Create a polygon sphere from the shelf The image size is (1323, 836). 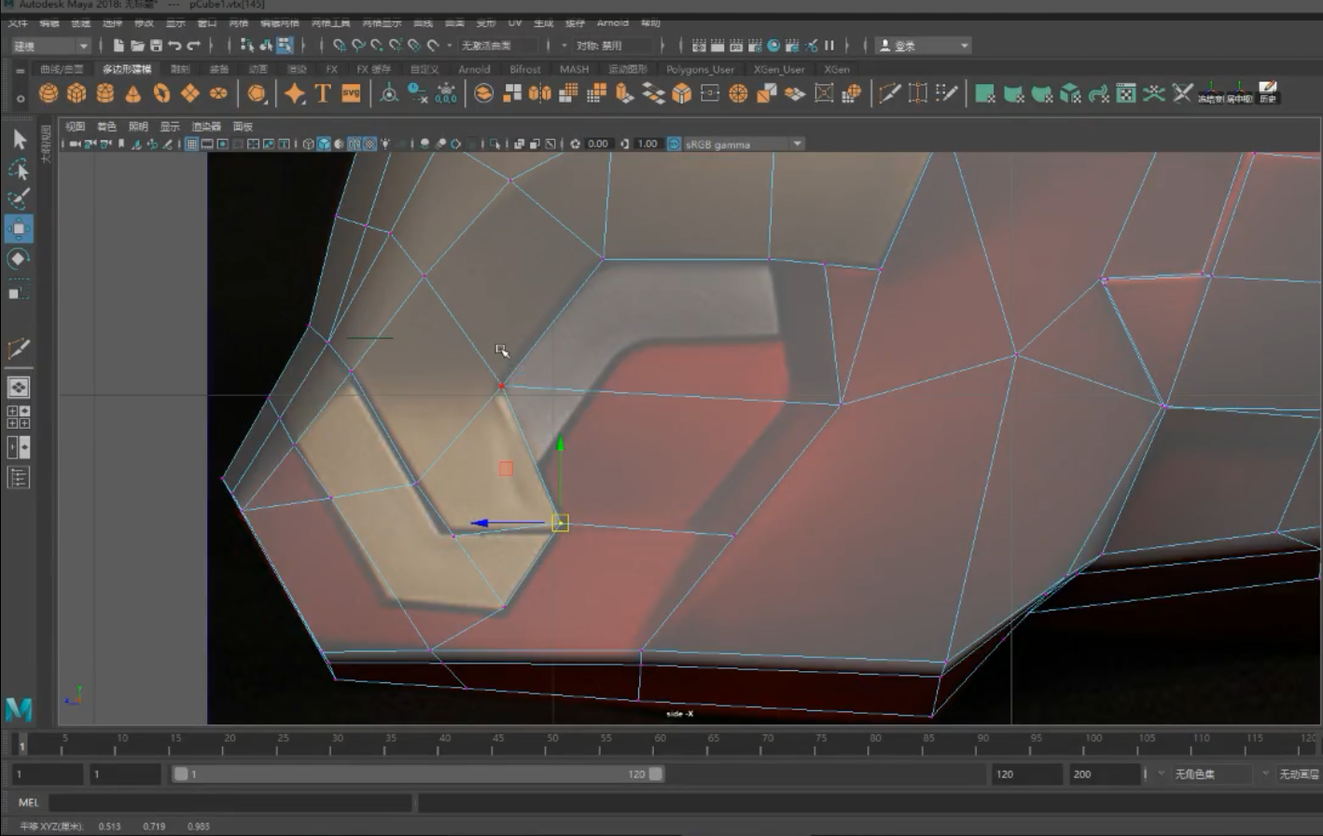click(x=49, y=93)
